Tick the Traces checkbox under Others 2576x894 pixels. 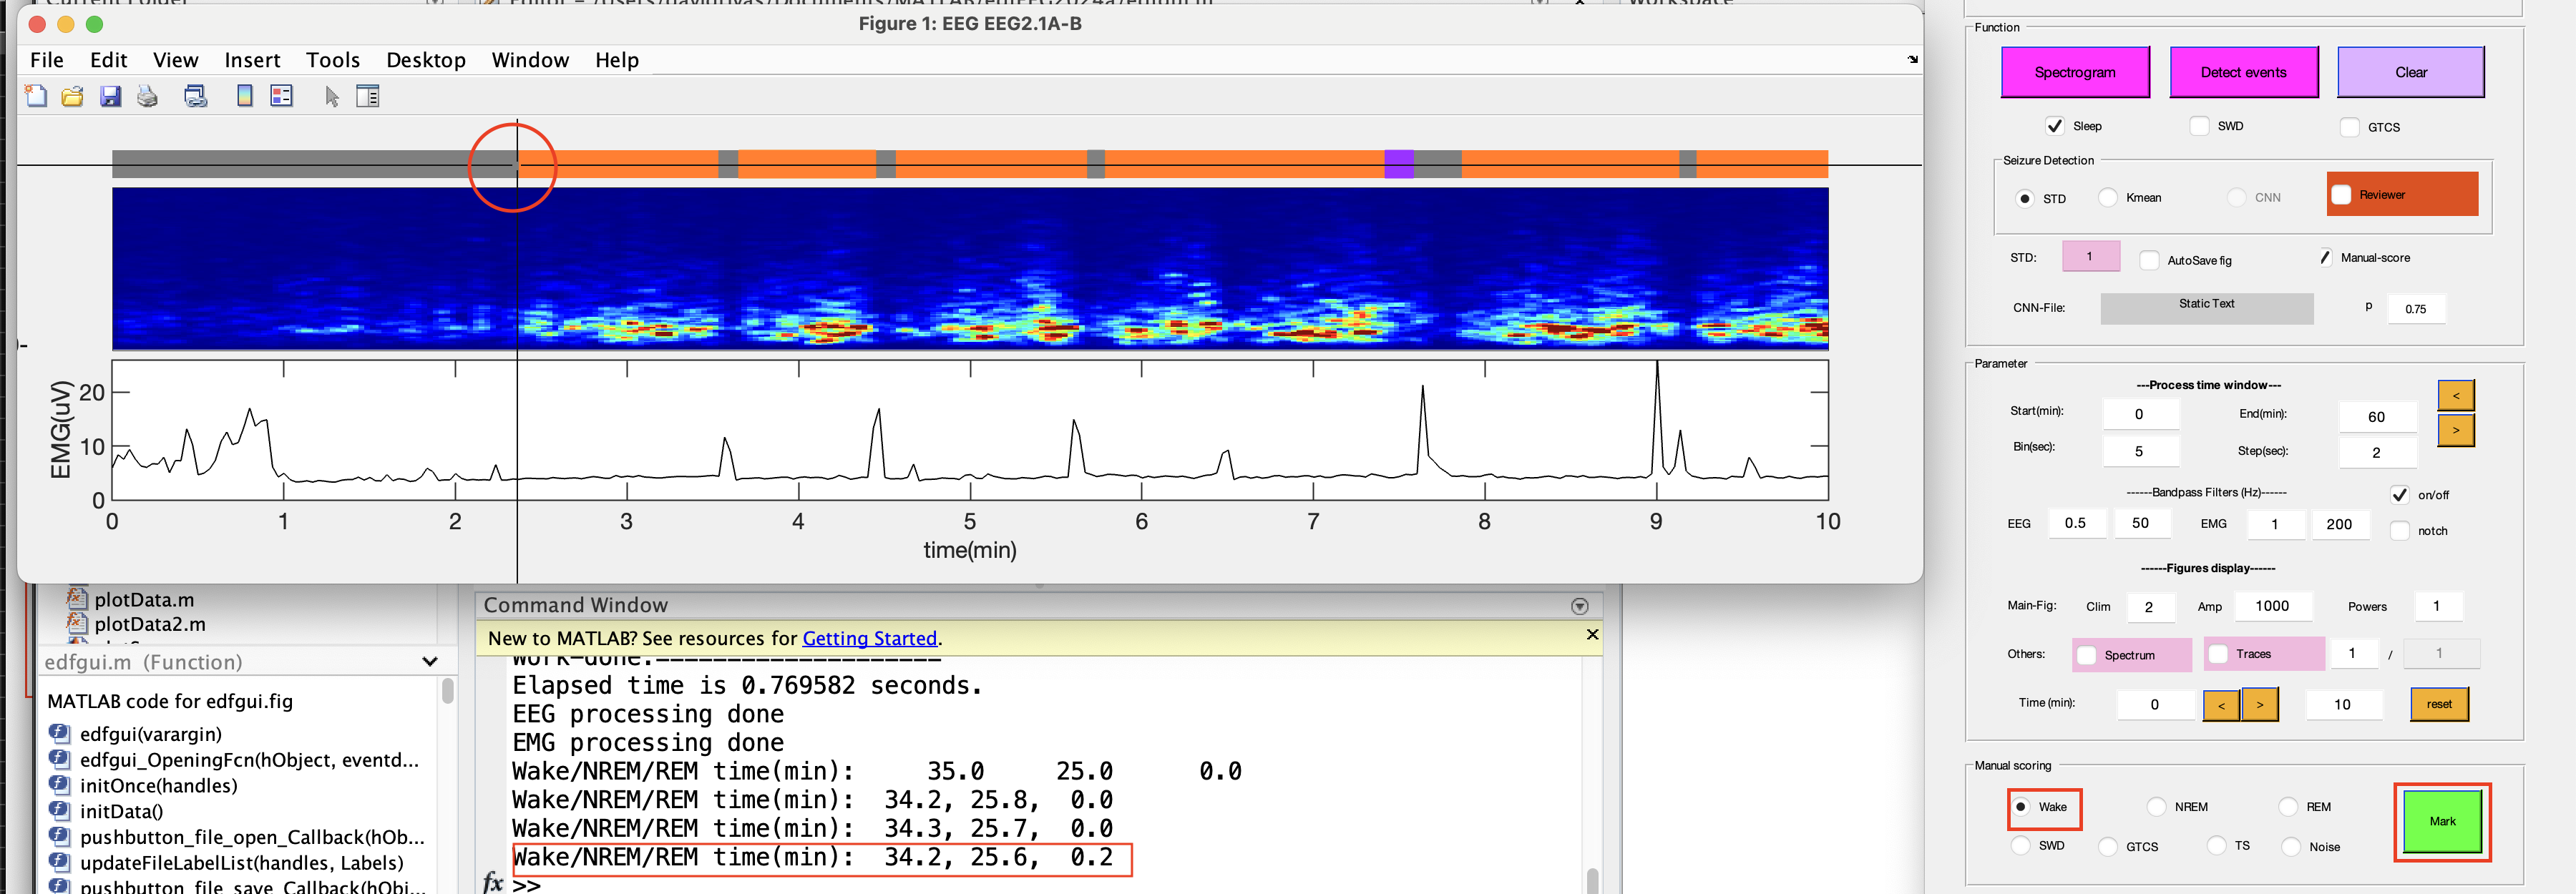pos(2217,654)
